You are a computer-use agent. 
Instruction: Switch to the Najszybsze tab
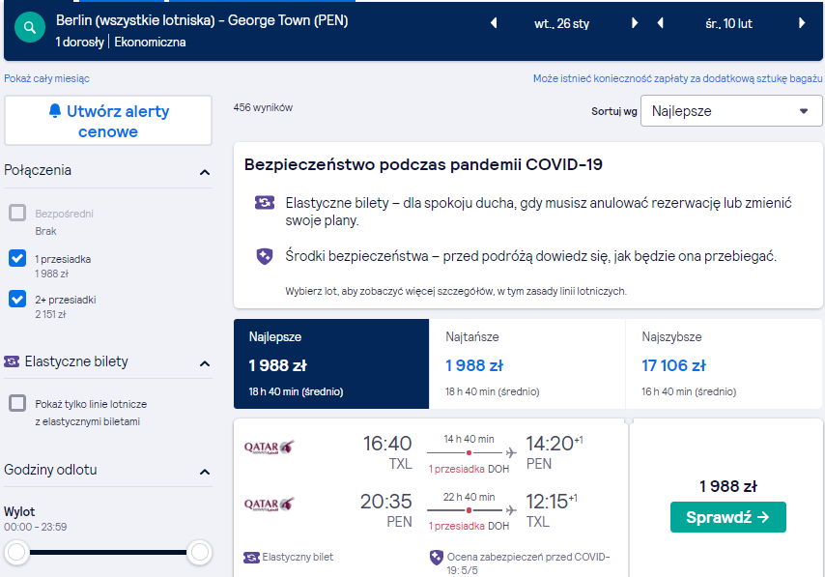click(x=724, y=363)
